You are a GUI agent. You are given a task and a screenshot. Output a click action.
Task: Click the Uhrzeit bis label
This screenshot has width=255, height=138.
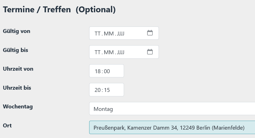[x=17, y=88]
